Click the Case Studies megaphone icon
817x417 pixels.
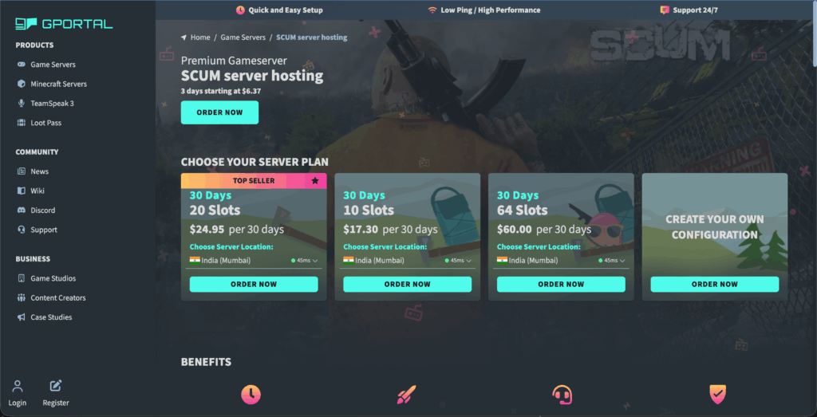tap(21, 317)
